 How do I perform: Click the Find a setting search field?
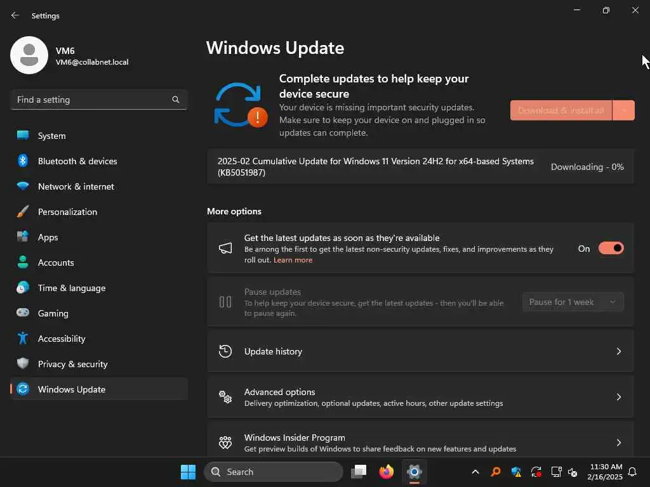coord(98,100)
